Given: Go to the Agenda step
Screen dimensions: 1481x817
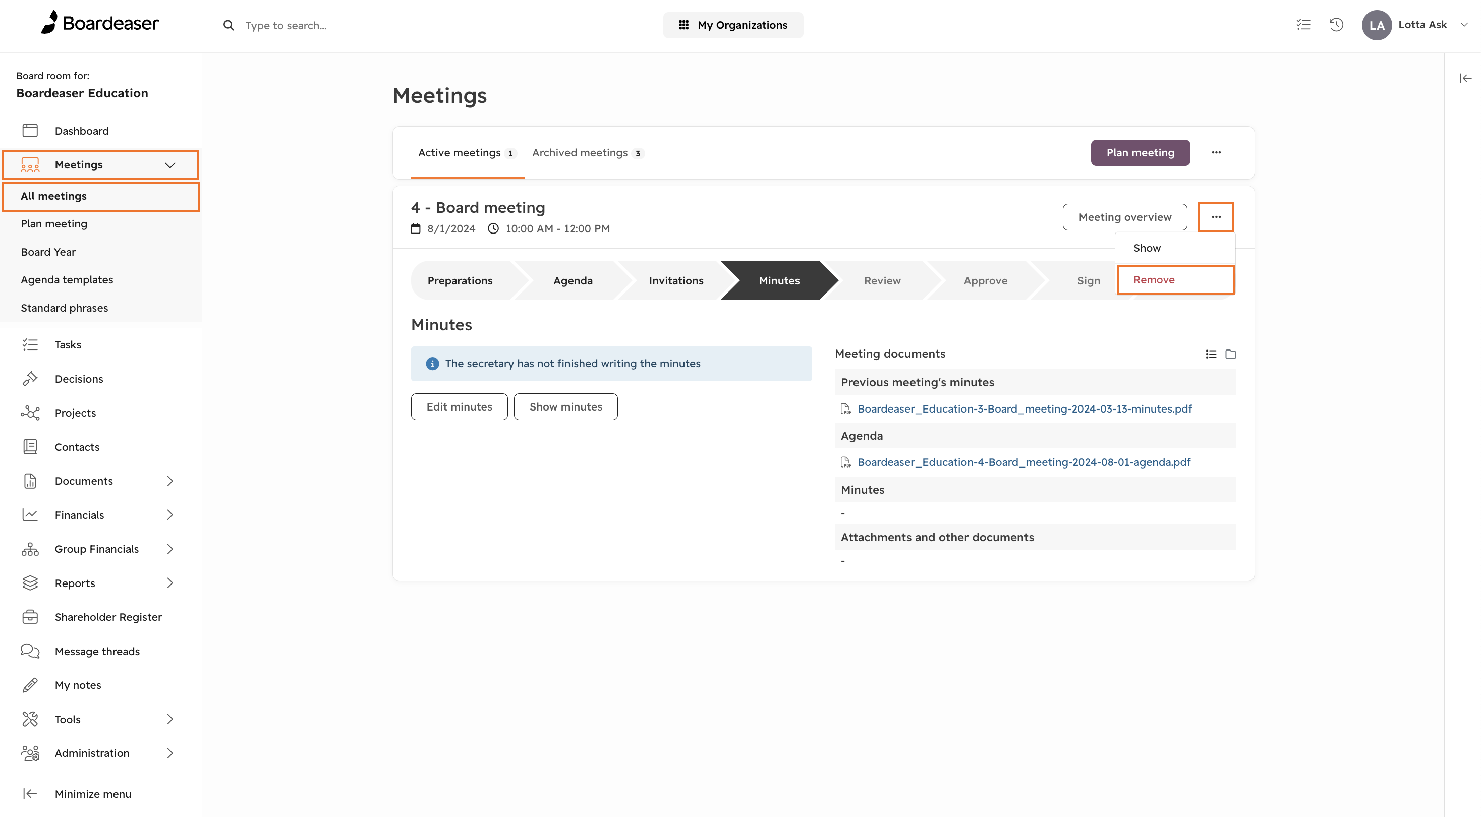Looking at the screenshot, I should click(573, 280).
